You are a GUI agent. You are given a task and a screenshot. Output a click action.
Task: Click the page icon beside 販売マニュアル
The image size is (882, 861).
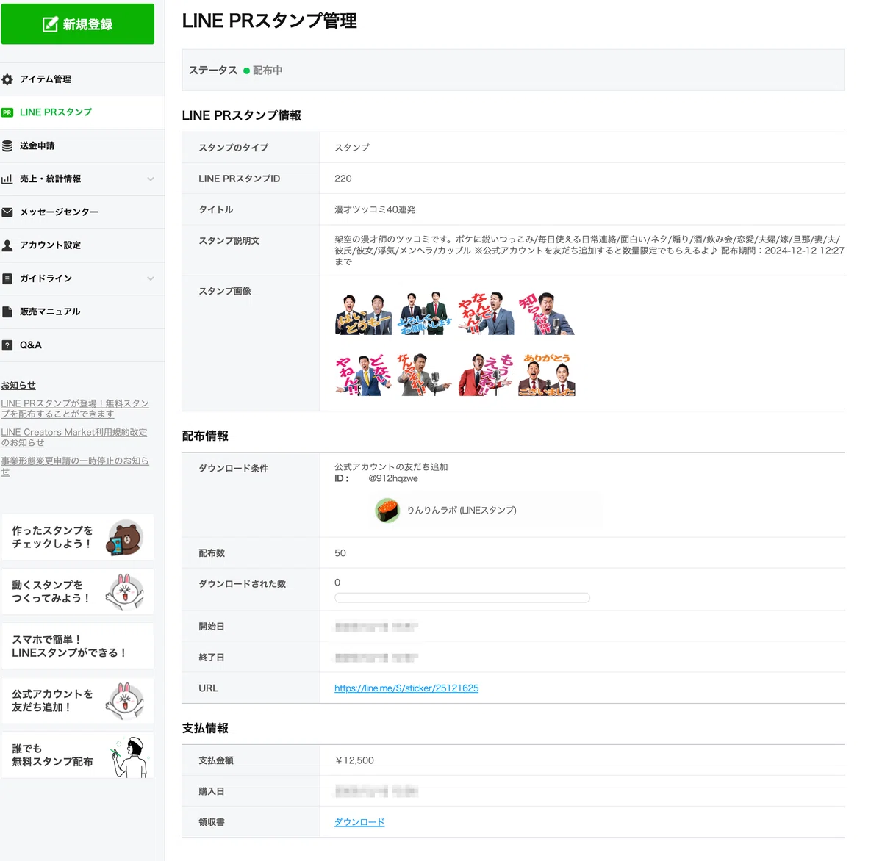click(x=7, y=311)
